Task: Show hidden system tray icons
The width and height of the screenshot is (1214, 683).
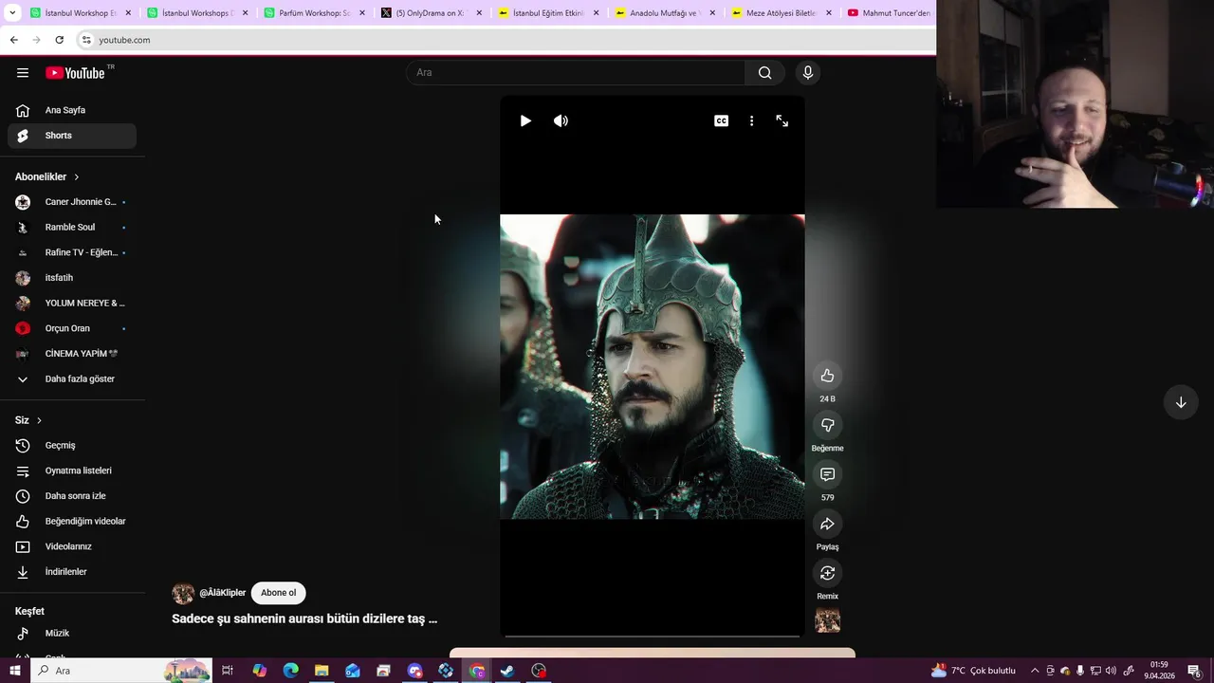Action: click(x=1035, y=671)
